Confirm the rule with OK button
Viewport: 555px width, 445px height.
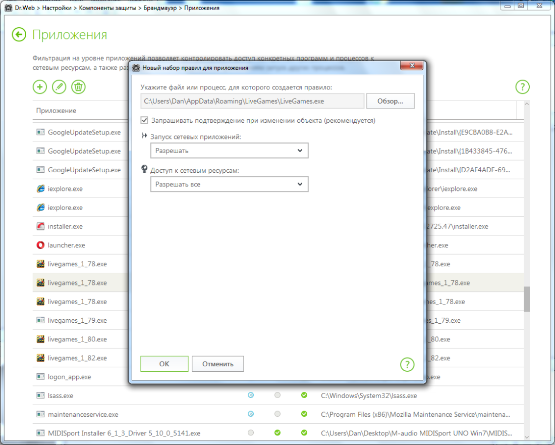(164, 364)
